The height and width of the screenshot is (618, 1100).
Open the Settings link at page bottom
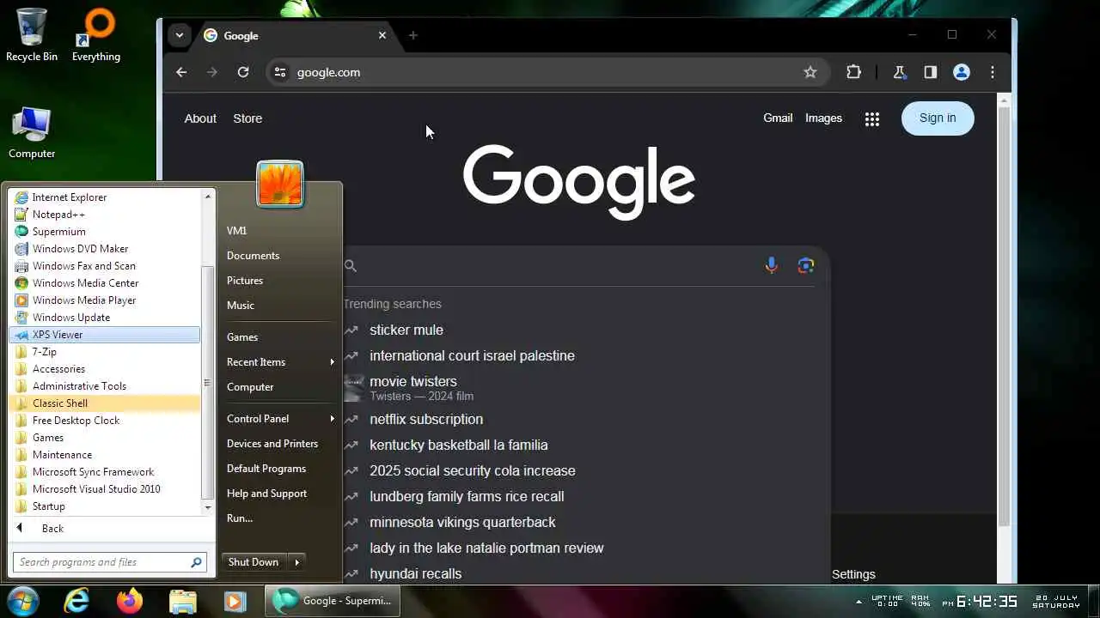[853, 574]
